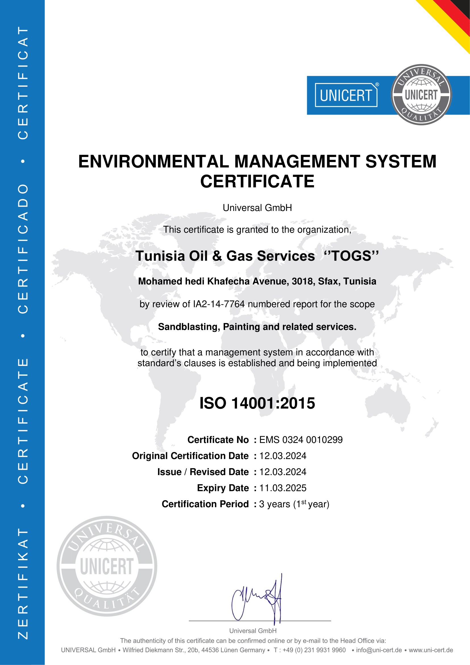Open the info@uni-cert.de email link
The width and height of the screenshot is (470, 665).
coord(379,650)
